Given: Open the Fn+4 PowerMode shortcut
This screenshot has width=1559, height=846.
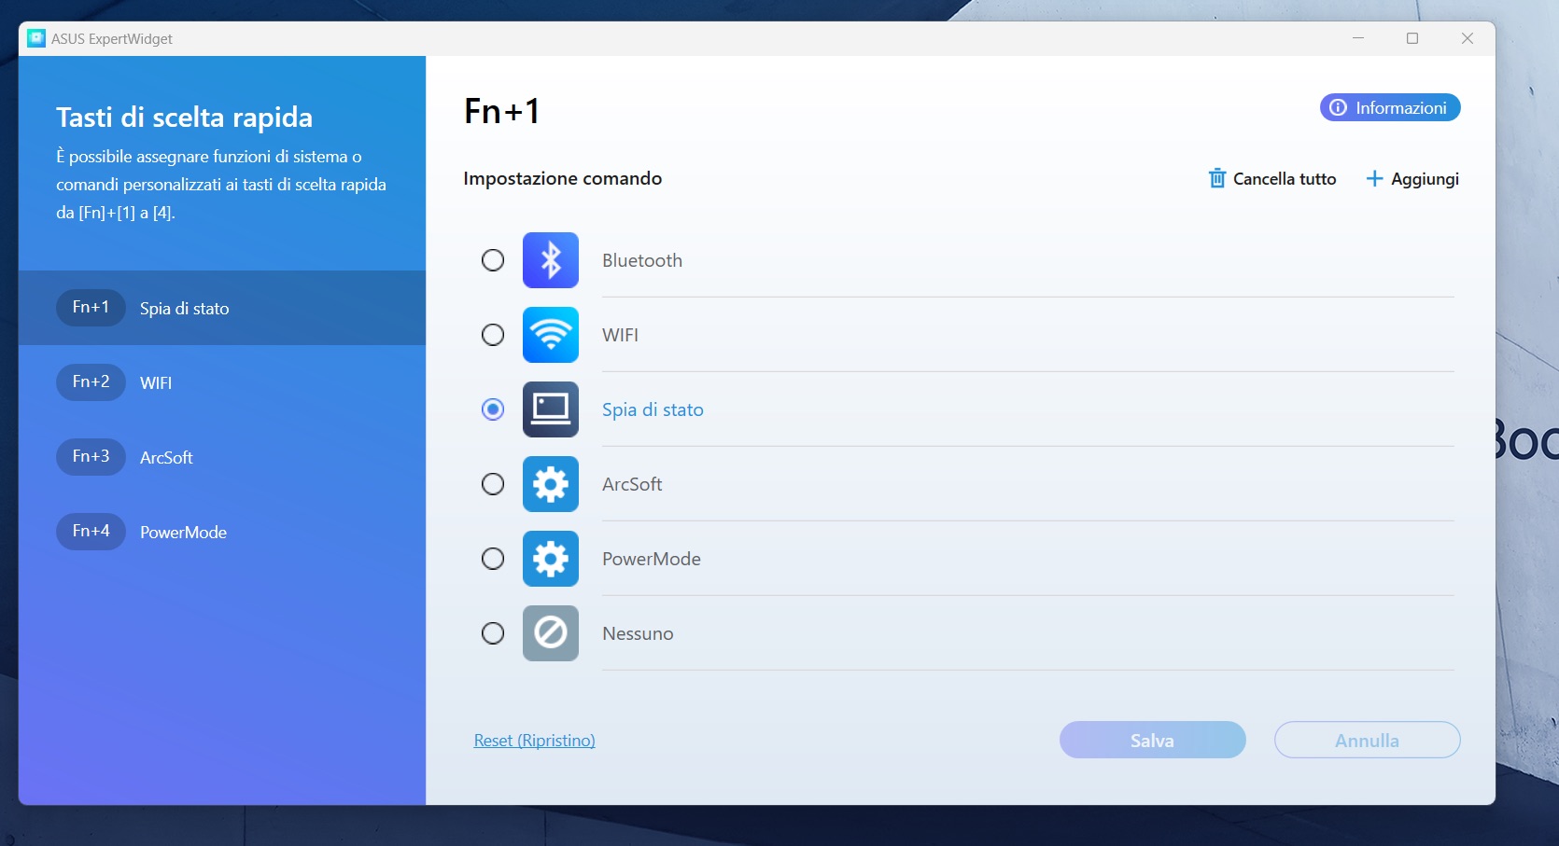Looking at the screenshot, I should (222, 532).
